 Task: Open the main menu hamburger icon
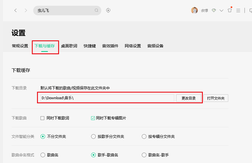point(238,11)
